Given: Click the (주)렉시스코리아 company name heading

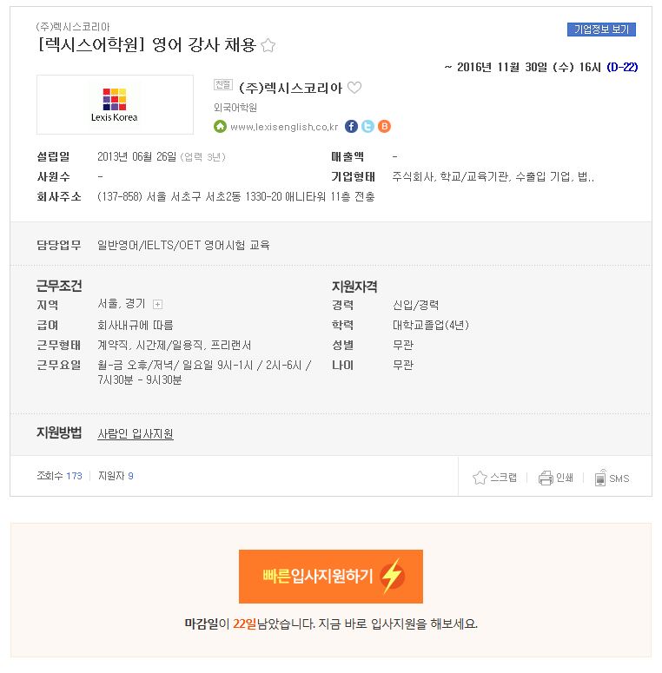Looking at the screenshot, I should pyautogui.click(x=290, y=88).
